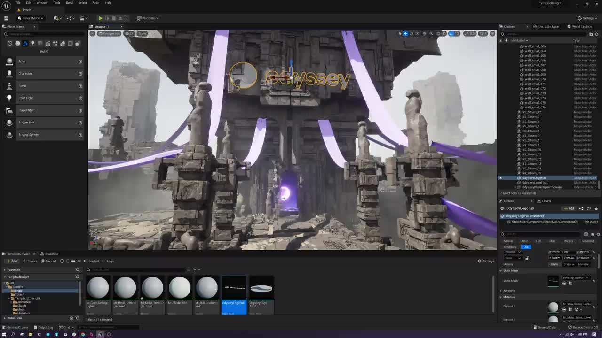Open the Window menu in the menu bar
Image resolution: width=602 pixels, height=338 pixels.
pyautogui.click(x=42, y=3)
